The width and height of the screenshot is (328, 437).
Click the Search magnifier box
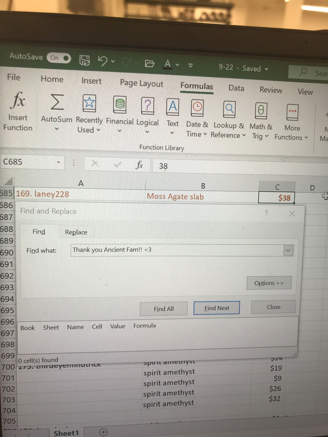point(309,73)
